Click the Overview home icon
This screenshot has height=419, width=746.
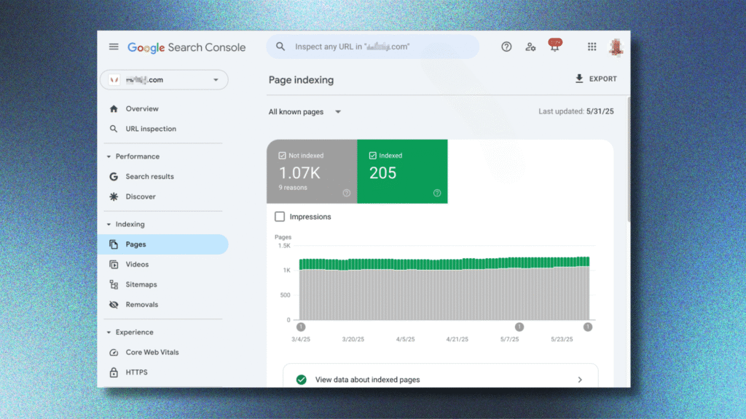(x=114, y=109)
